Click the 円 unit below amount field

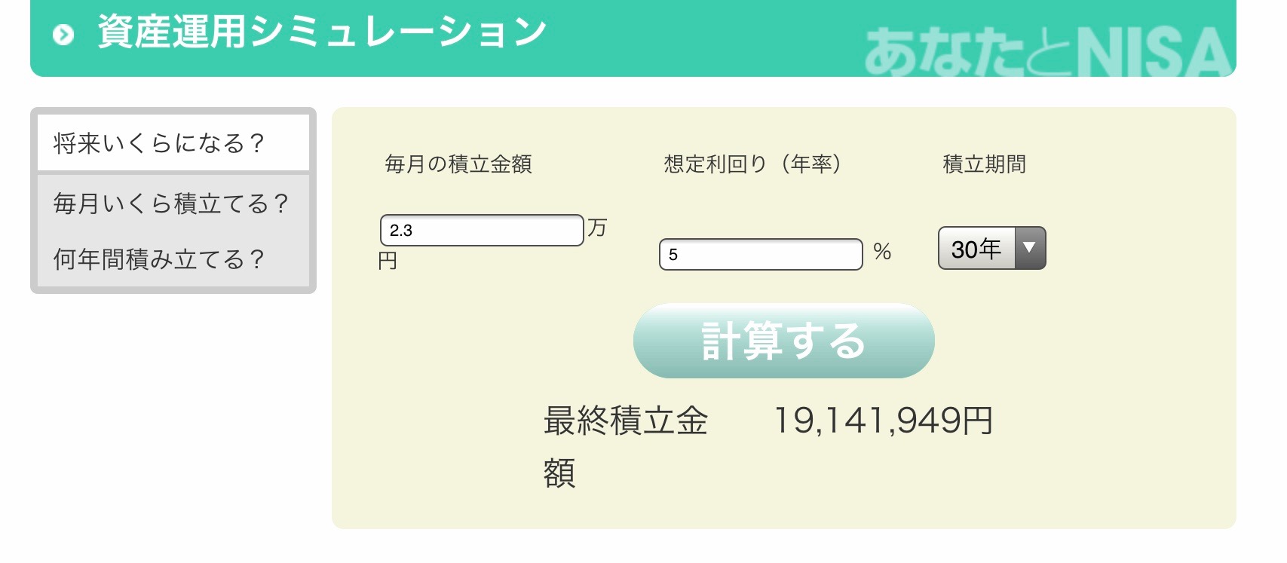tap(388, 261)
